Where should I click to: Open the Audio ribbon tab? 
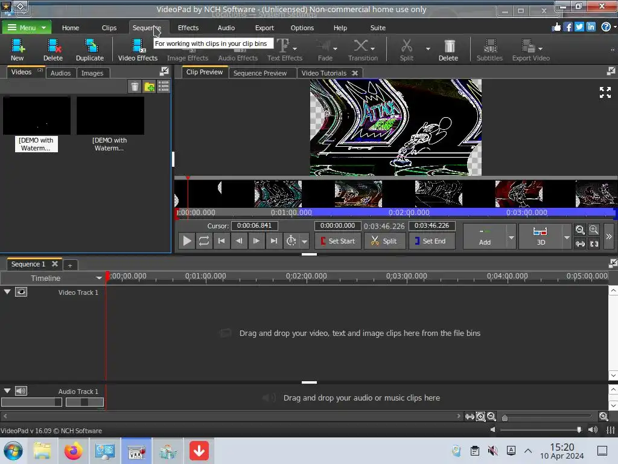pos(226,28)
